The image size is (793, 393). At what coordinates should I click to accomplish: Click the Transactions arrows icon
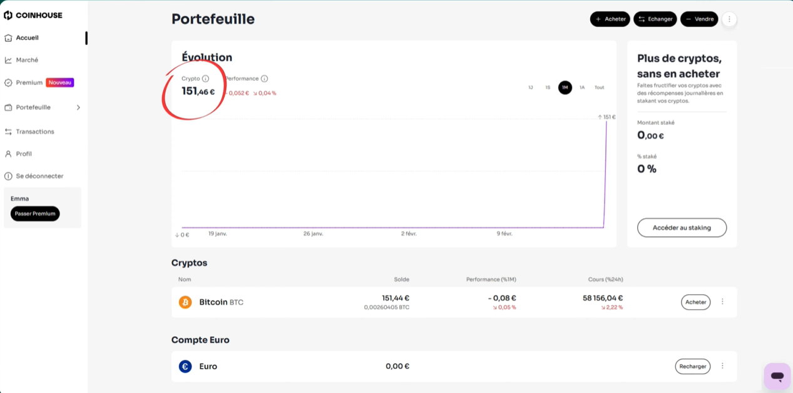click(8, 132)
